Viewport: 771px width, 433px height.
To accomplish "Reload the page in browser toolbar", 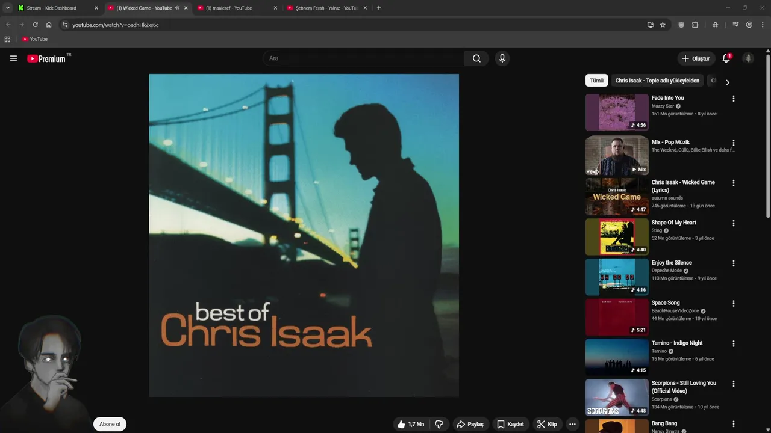I will tap(35, 25).
